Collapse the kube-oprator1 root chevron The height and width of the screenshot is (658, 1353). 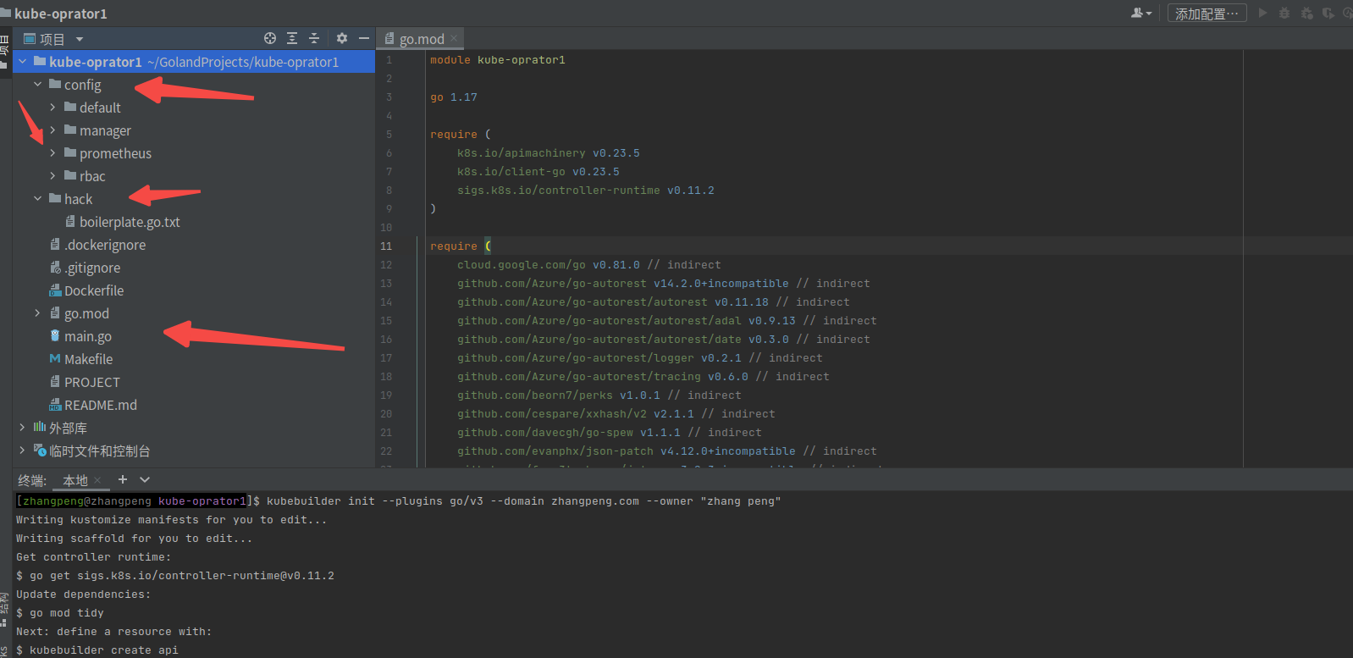point(23,61)
